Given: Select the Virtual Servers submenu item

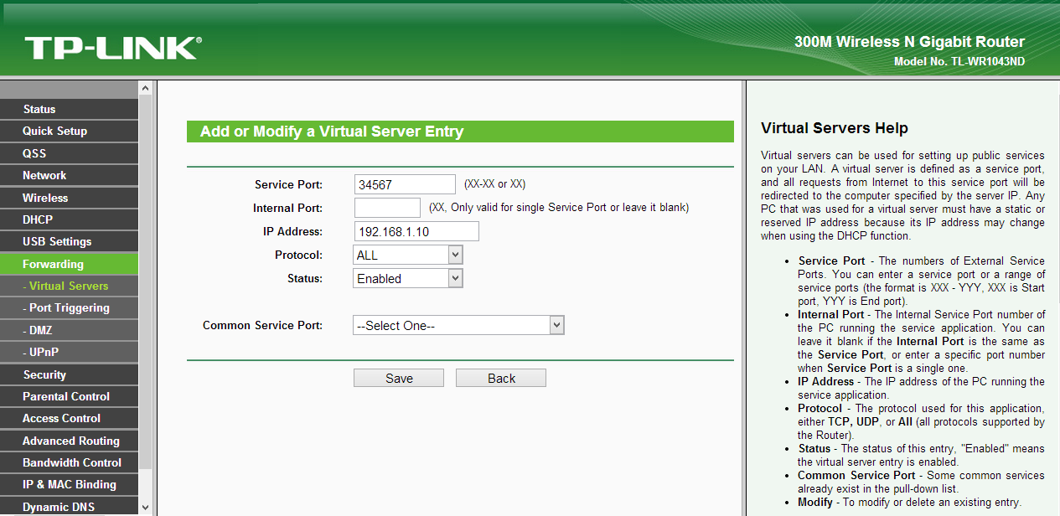Looking at the screenshot, I should [x=69, y=286].
